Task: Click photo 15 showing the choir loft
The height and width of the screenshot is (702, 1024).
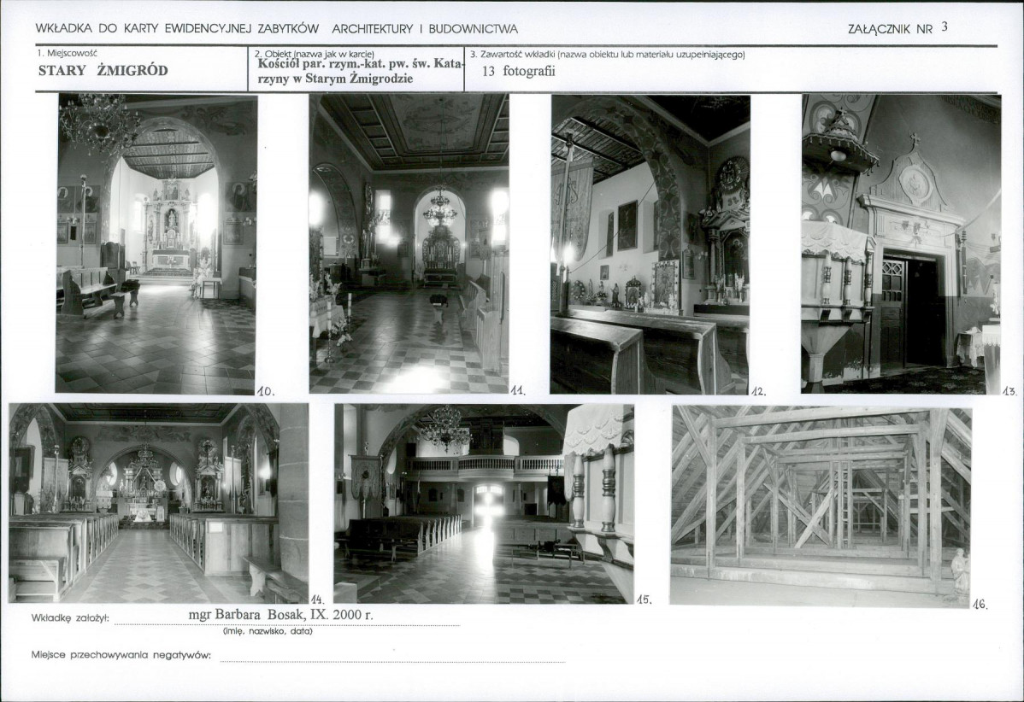Action: pyautogui.click(x=484, y=503)
